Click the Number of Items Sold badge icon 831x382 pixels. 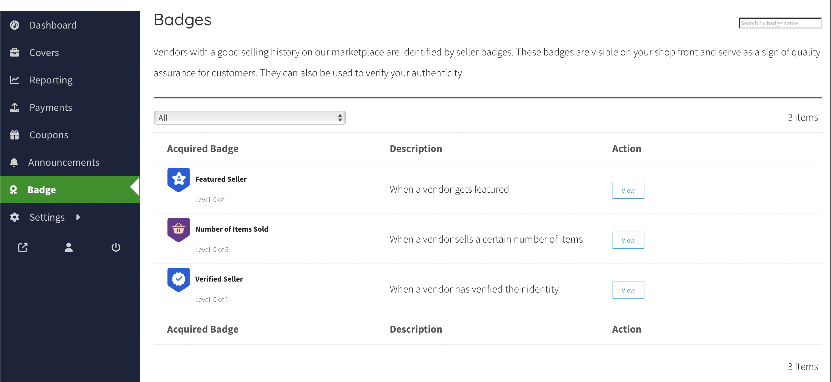(178, 230)
